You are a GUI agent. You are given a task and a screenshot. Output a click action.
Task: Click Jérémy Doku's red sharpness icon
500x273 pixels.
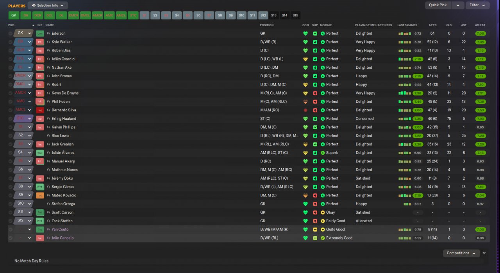coord(315,178)
